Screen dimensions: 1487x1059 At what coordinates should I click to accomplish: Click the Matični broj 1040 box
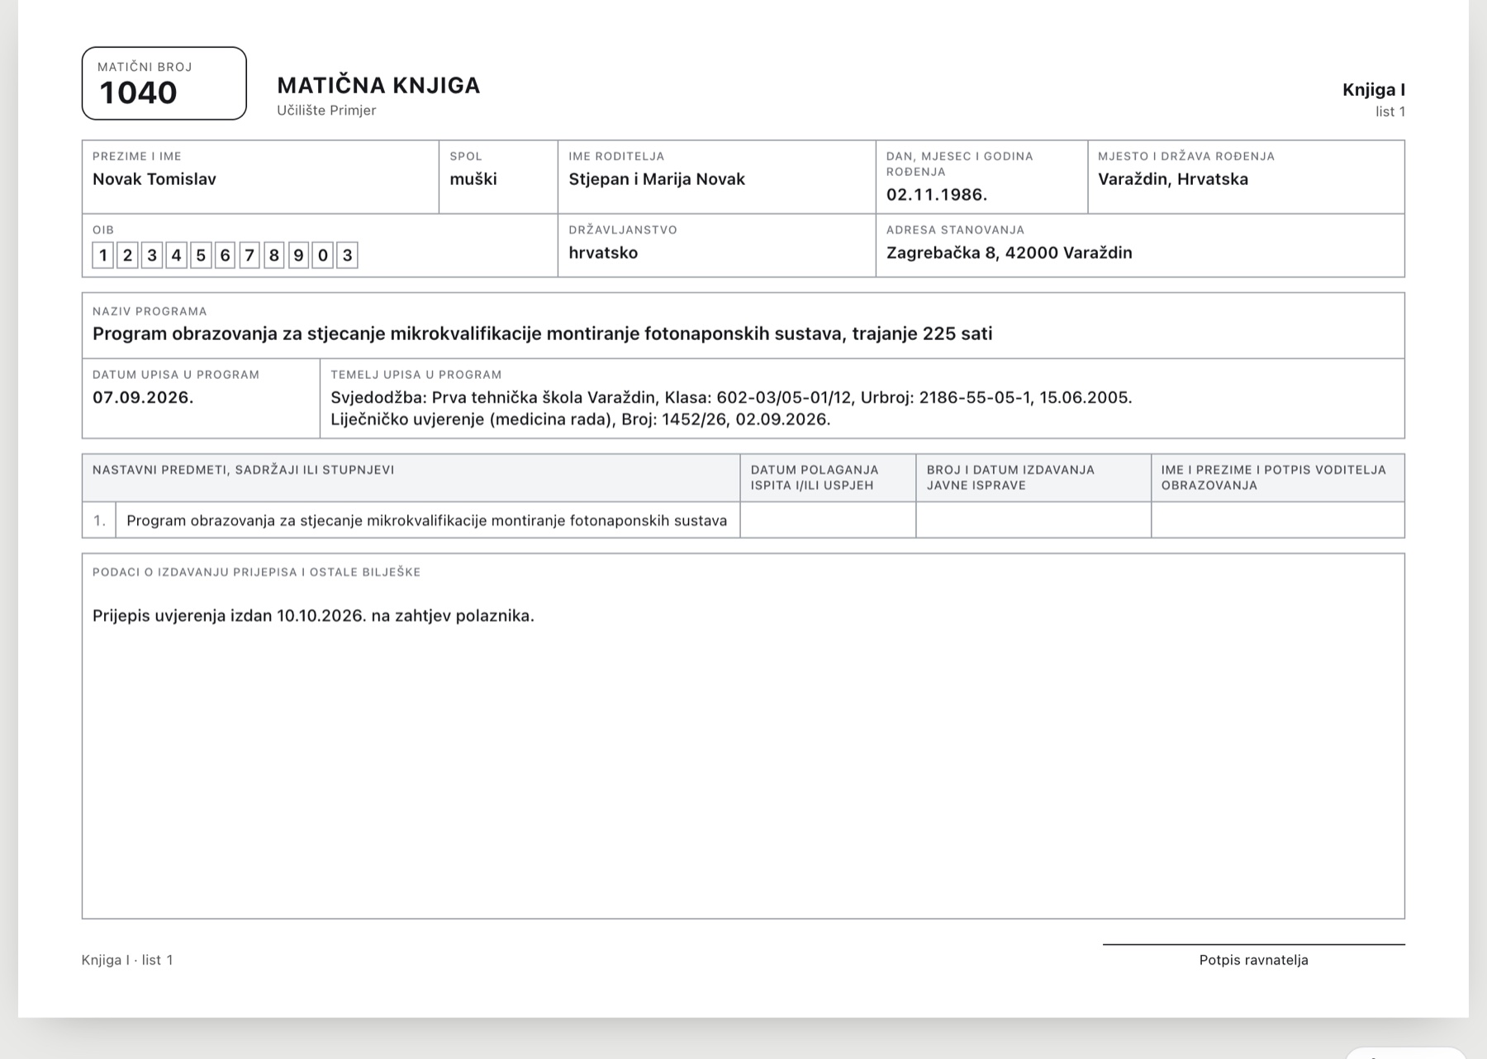pyautogui.click(x=164, y=83)
